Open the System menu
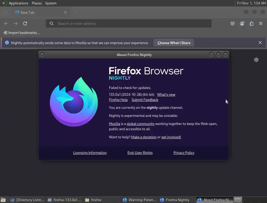Screen dimensions: 267x203 click(x=51, y=3)
